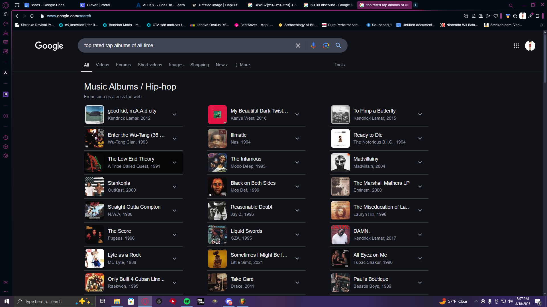Open the Liquid Swords album title
Viewport: 547px width, 307px height.
point(246,231)
